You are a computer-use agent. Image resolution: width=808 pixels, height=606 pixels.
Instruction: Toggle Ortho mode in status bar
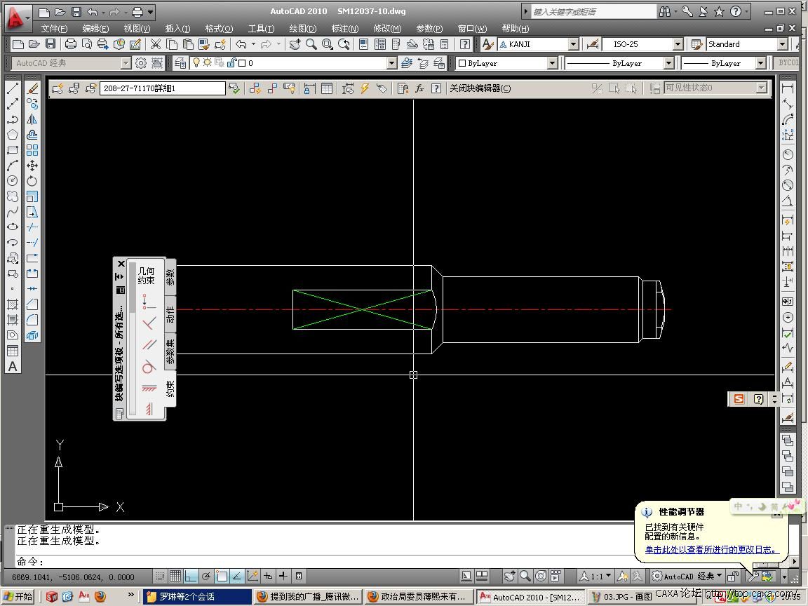click(191, 576)
